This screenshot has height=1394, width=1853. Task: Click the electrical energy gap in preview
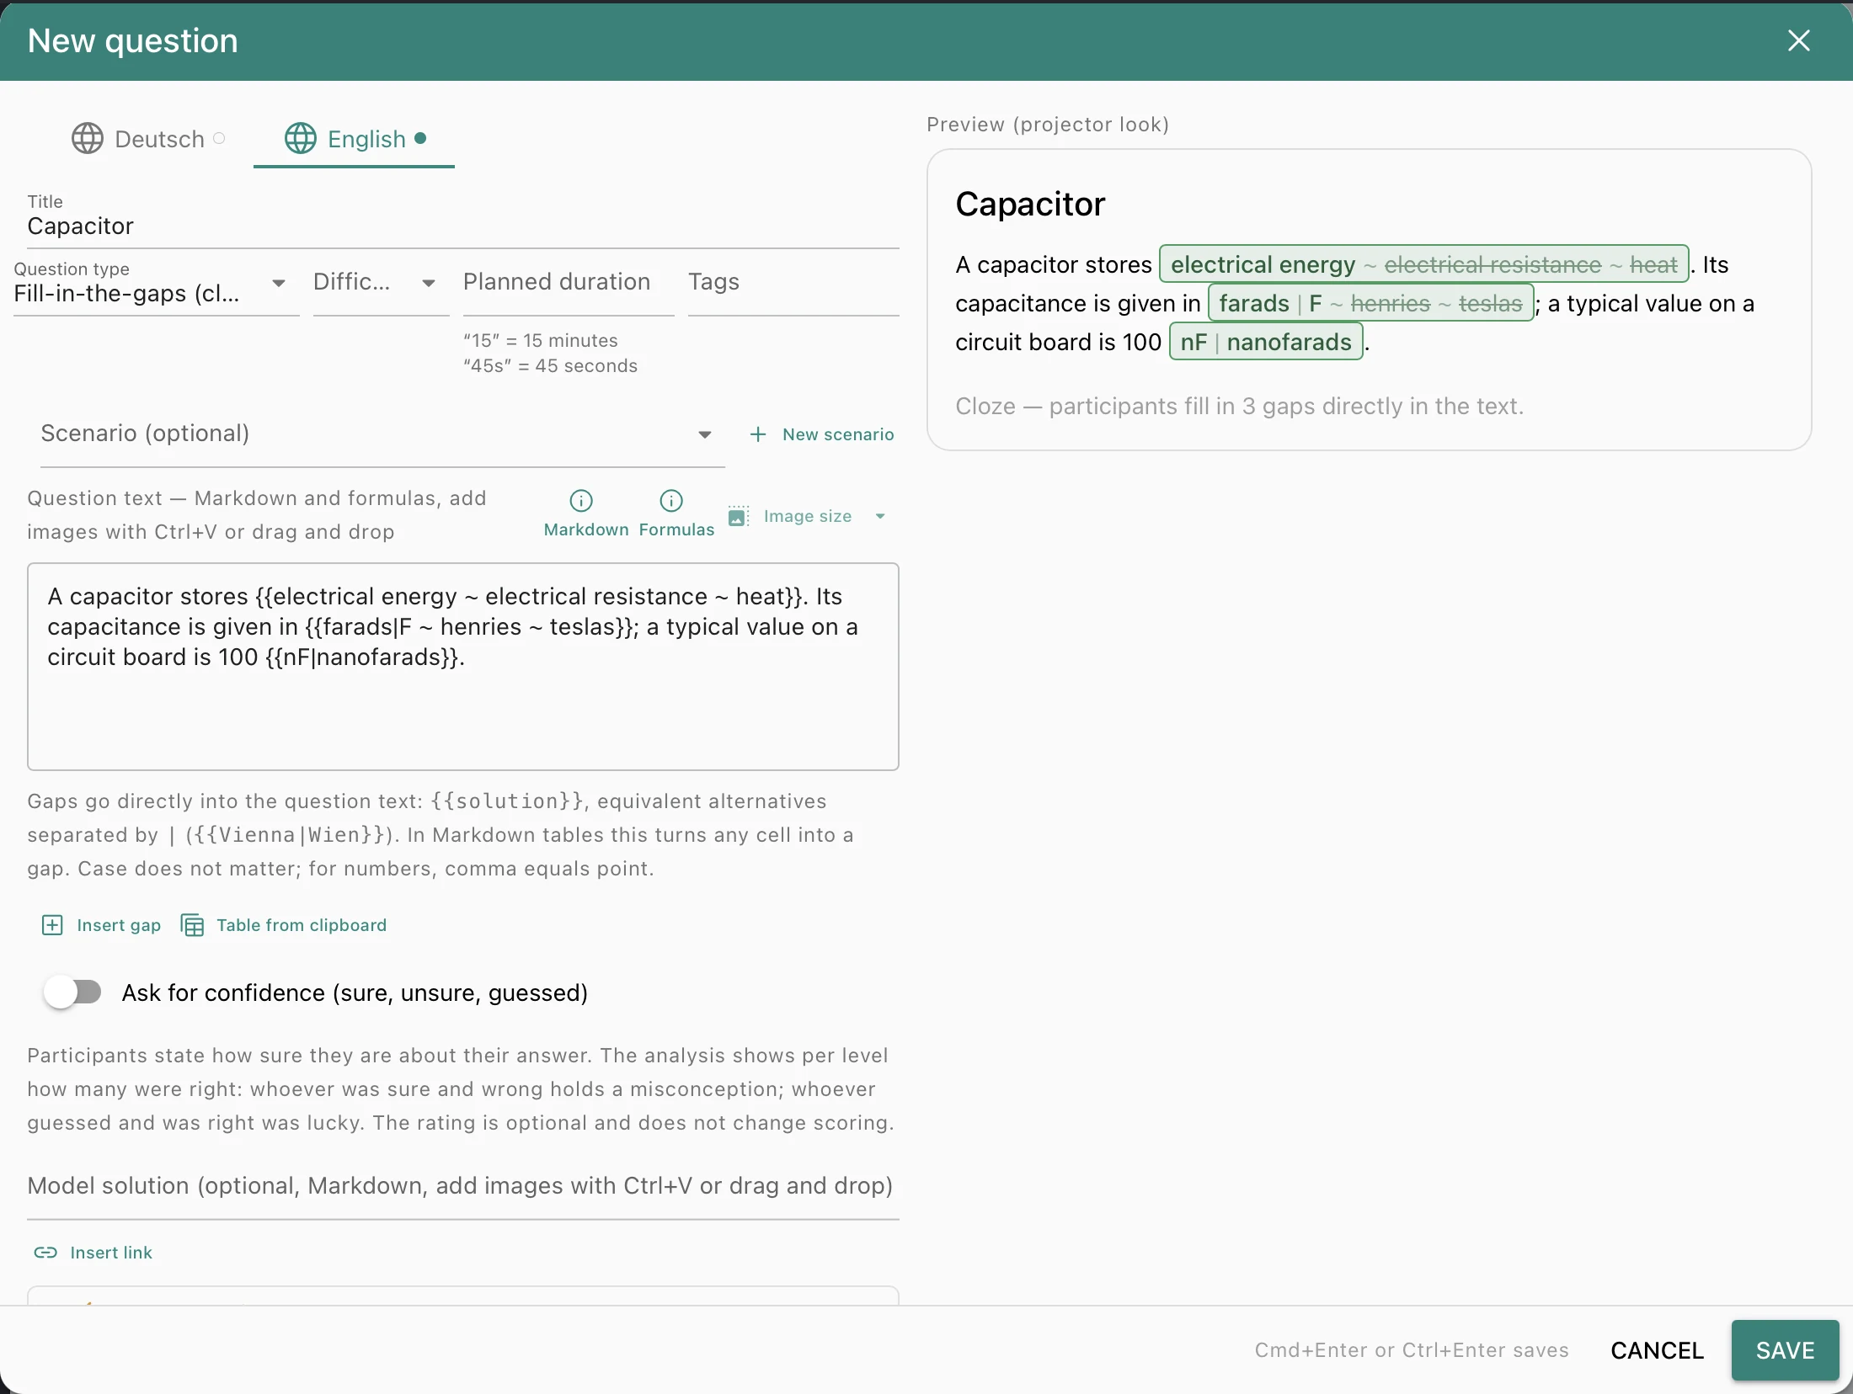pos(1424,264)
